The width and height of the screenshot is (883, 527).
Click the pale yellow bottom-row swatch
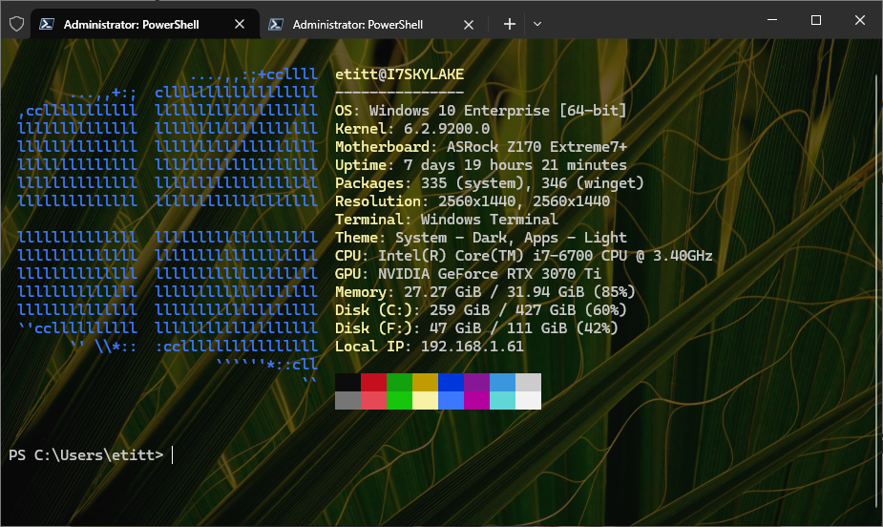(x=425, y=400)
